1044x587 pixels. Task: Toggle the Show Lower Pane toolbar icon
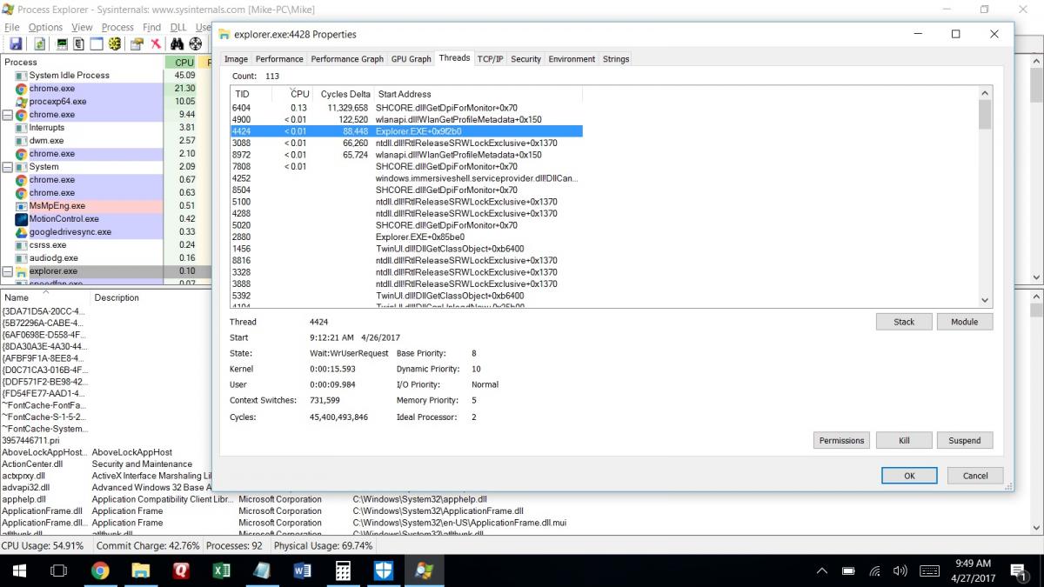pyautogui.click(x=97, y=43)
